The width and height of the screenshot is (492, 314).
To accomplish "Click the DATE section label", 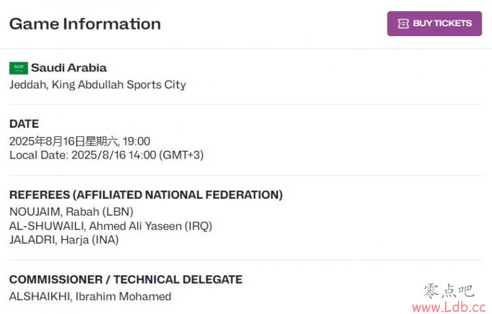I will tap(24, 124).
